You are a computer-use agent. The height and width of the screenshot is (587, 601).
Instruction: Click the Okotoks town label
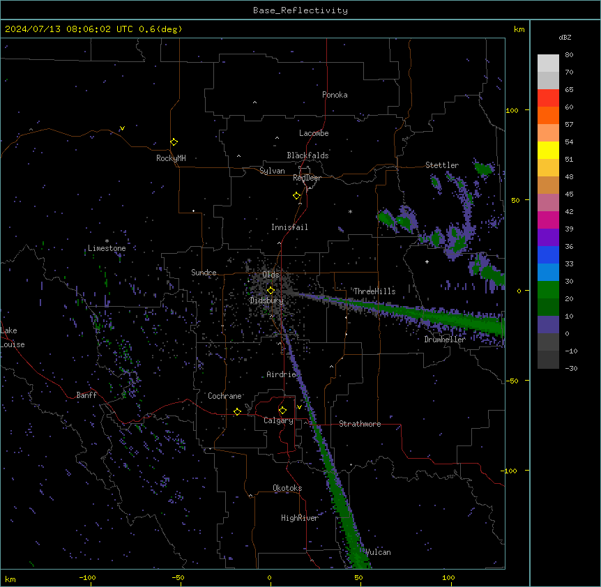287,488
